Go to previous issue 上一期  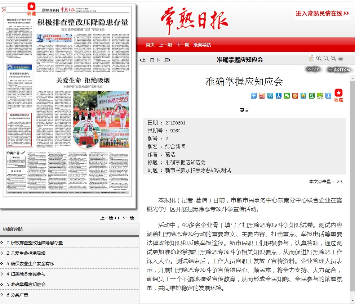pyautogui.click(x=165, y=45)
